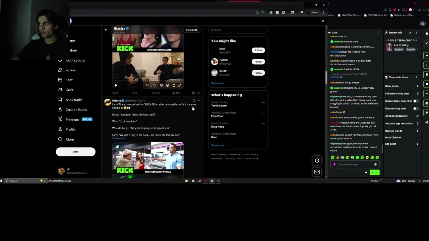Go back with the arrow icon
The image size is (429, 241).
click(x=106, y=30)
